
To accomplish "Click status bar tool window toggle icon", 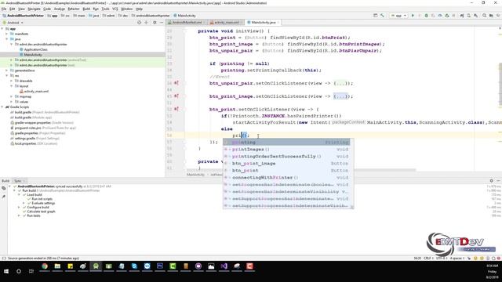I will (x=3, y=258).
